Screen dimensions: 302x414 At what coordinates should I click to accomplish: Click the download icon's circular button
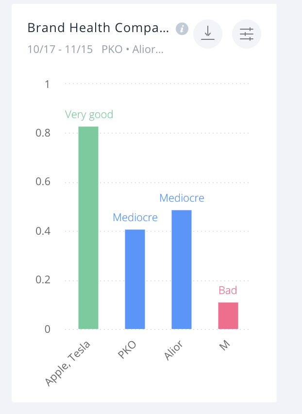coord(208,34)
